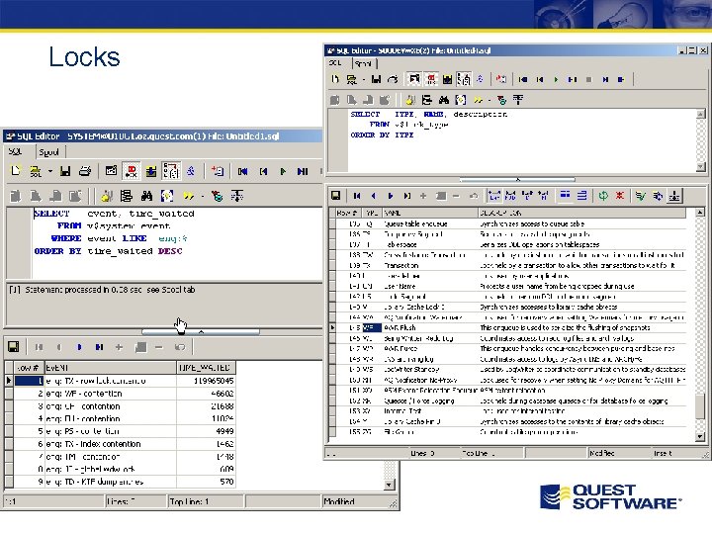Viewport: 712px width, 534px height.
Task: Click the load SQL file icon in left editor
Action: (x=35, y=171)
